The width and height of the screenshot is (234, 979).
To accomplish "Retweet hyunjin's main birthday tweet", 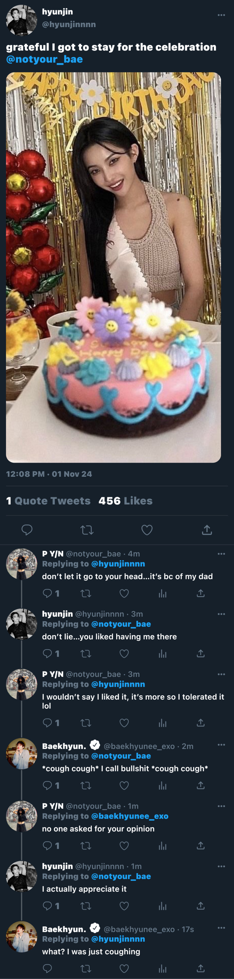I will click(x=87, y=530).
